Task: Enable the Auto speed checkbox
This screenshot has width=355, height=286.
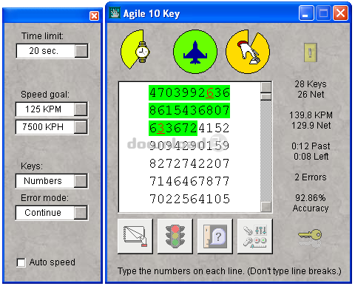Action: tap(21, 262)
